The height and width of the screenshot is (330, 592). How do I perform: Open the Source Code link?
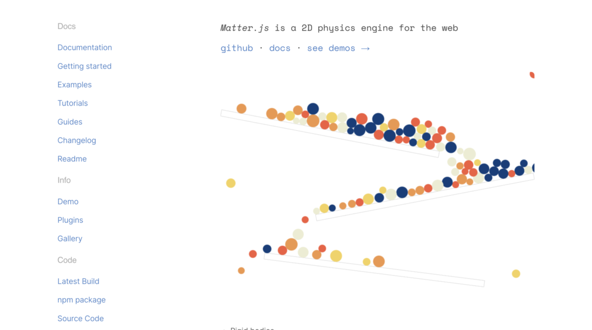80,318
